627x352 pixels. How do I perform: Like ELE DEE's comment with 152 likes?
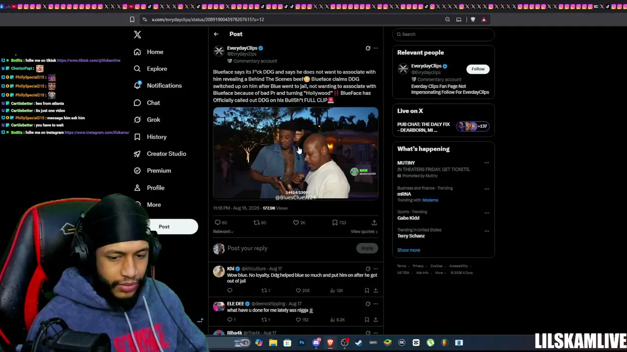tap(302, 320)
